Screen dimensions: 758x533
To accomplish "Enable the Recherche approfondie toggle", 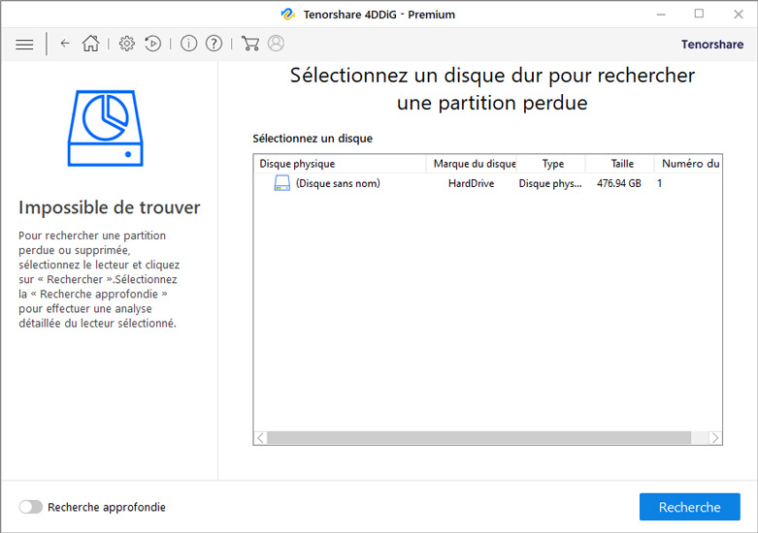I will [x=30, y=507].
